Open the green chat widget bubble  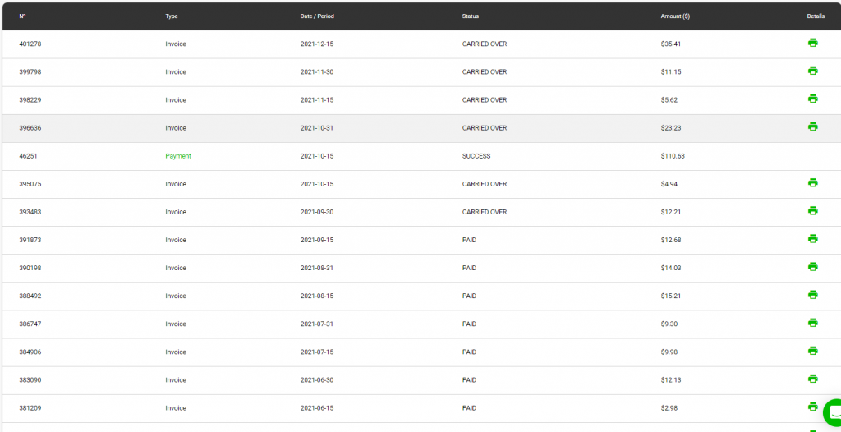click(834, 412)
